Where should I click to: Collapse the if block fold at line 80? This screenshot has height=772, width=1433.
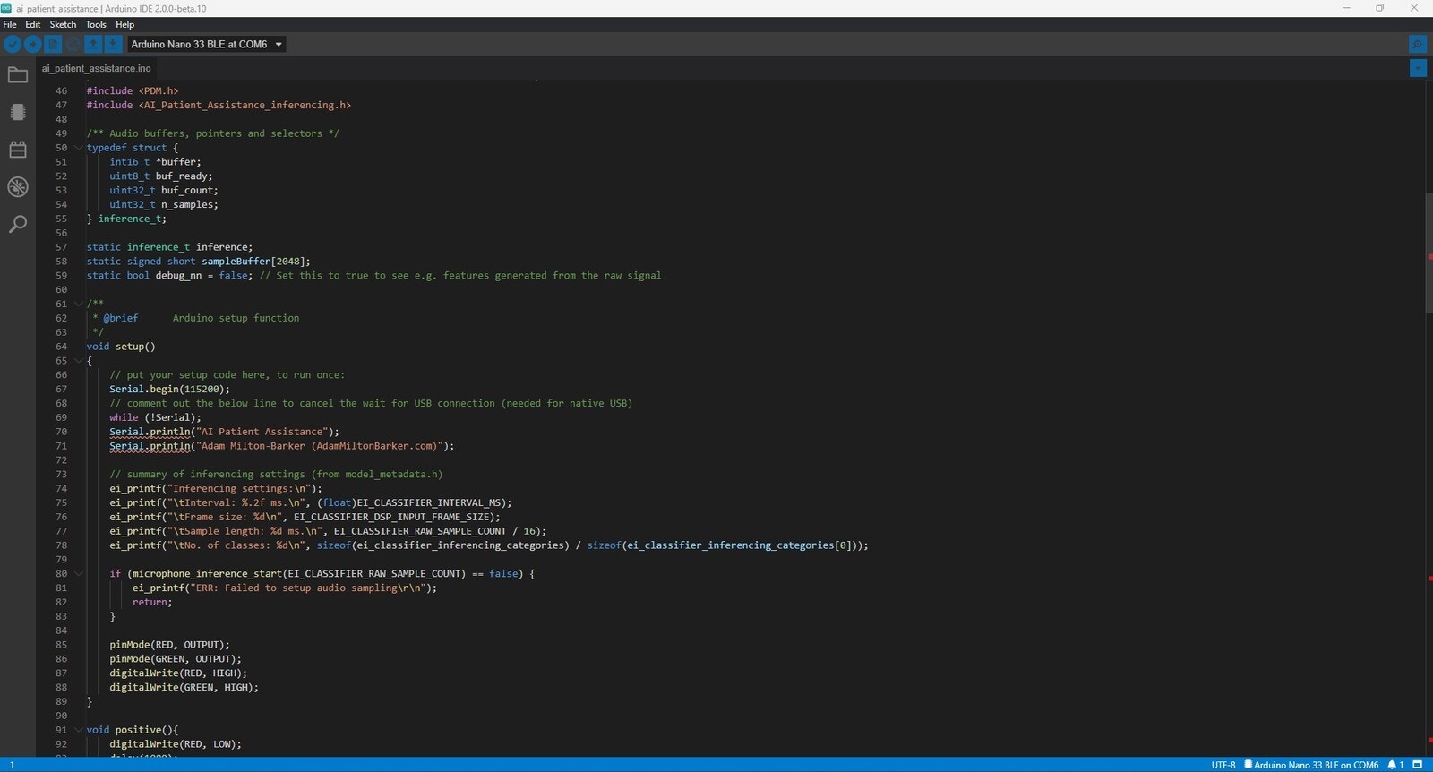point(79,574)
